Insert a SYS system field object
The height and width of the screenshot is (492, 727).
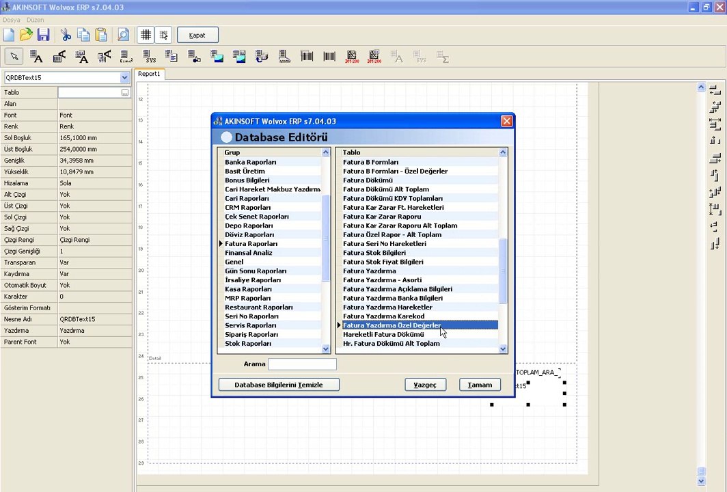pos(149,57)
